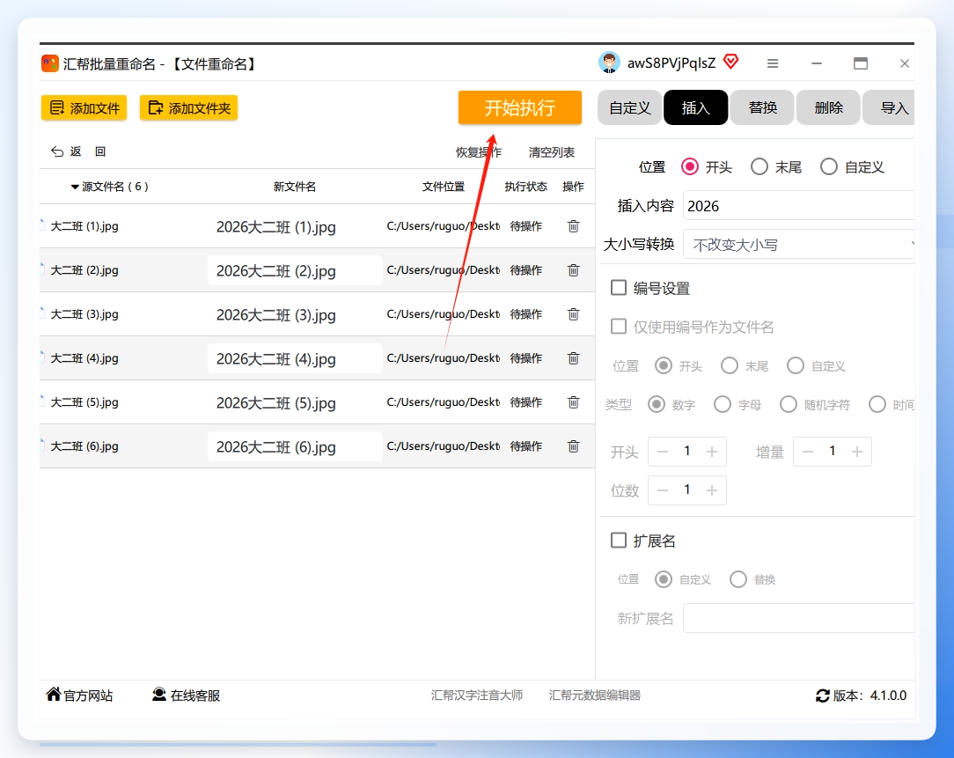Click the 新扩展名 input field

coord(799,619)
